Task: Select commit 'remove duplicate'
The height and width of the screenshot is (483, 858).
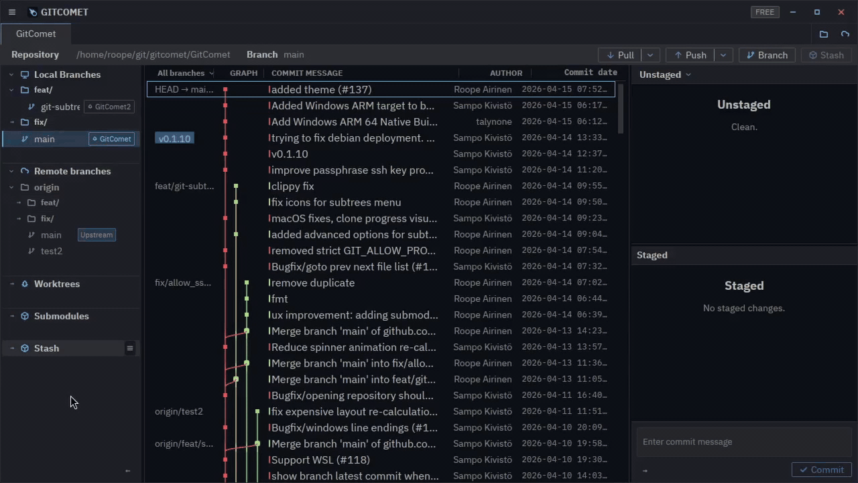Action: pos(381,282)
